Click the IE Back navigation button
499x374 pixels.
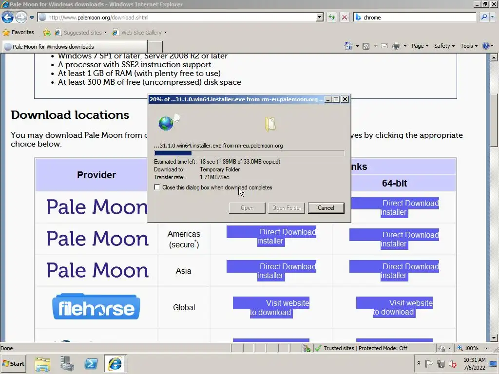click(8, 17)
